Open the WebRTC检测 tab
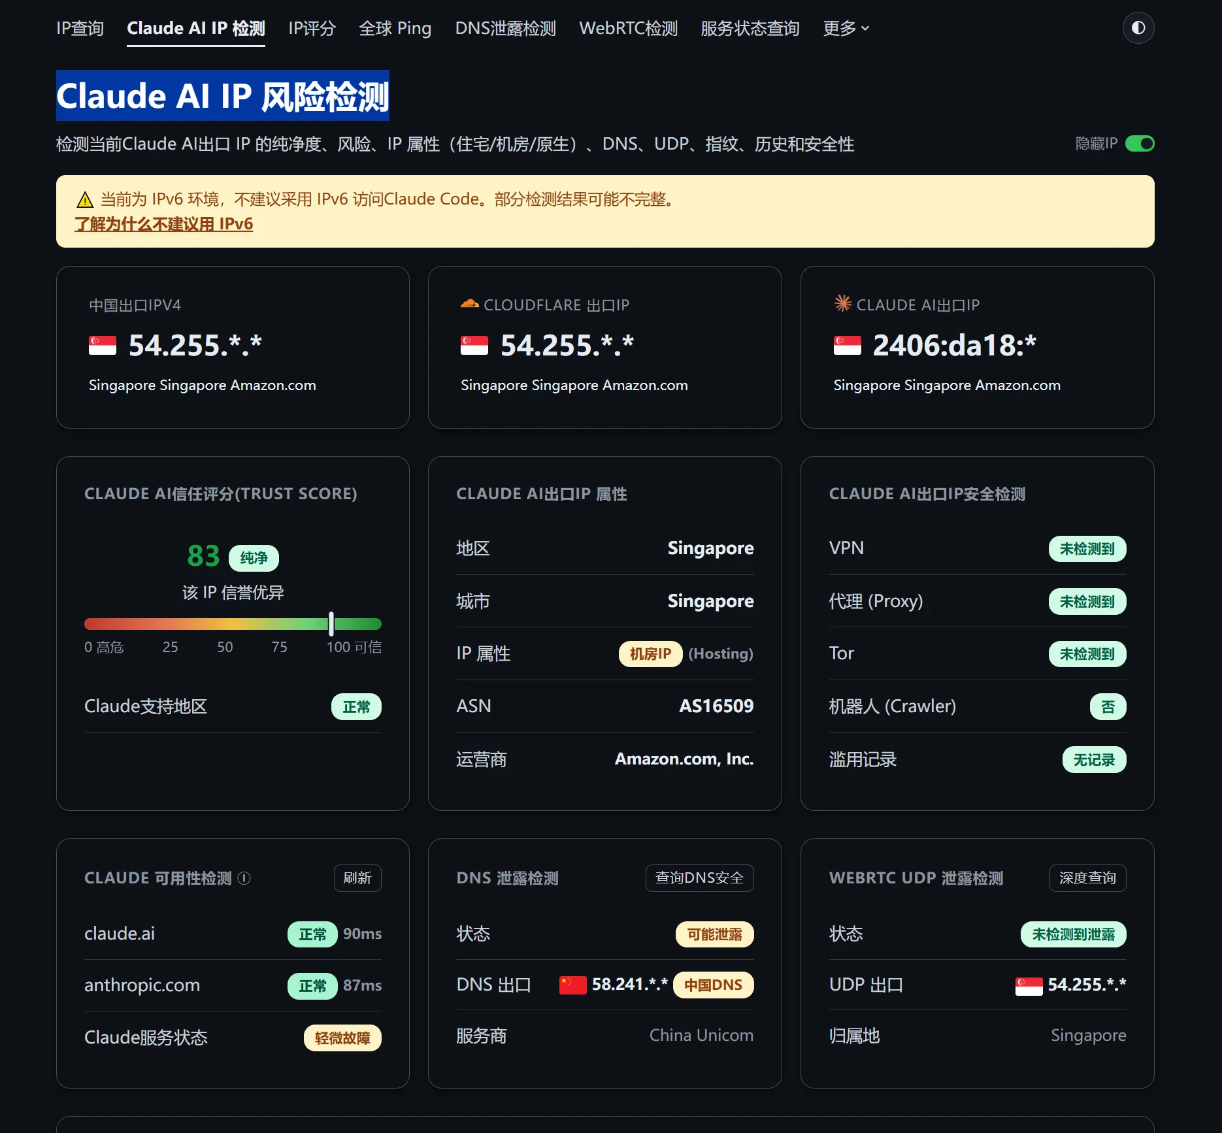 [628, 28]
